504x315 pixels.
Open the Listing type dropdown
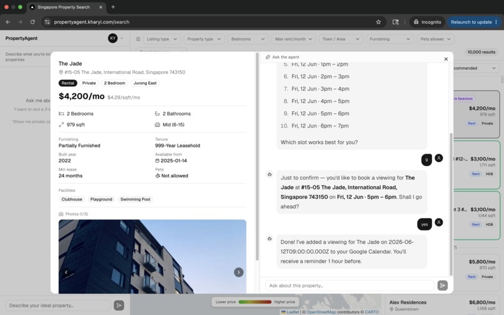162,39
